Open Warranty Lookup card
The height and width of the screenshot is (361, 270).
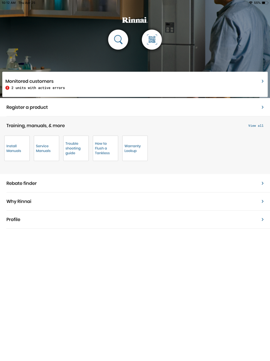click(x=135, y=148)
